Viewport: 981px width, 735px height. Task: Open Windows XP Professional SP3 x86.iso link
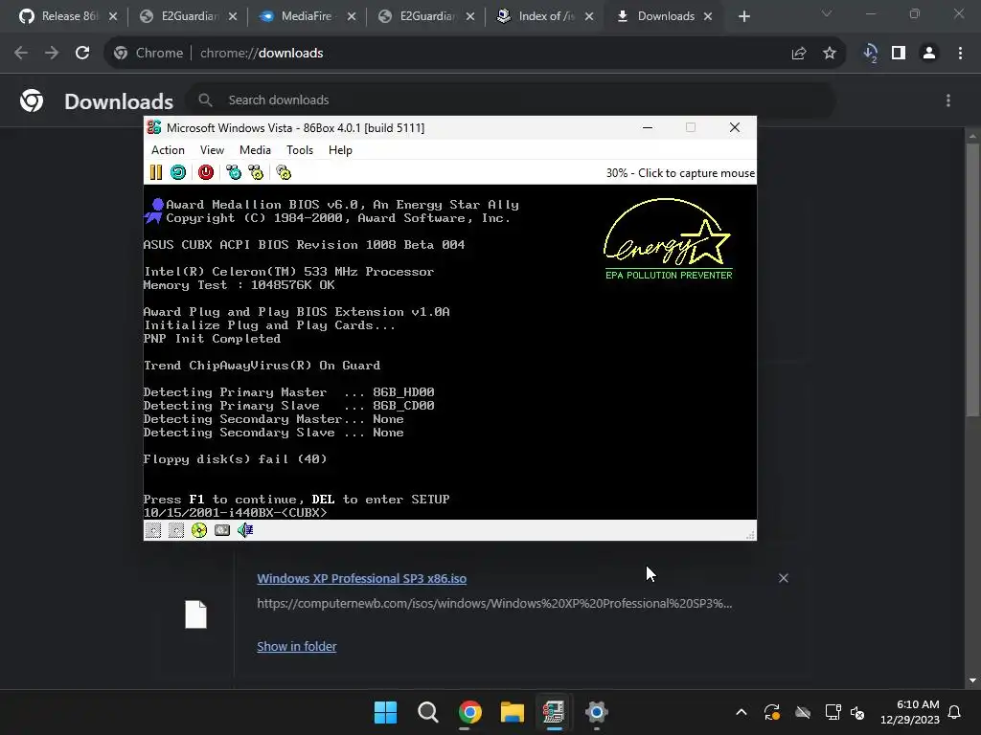click(x=361, y=579)
